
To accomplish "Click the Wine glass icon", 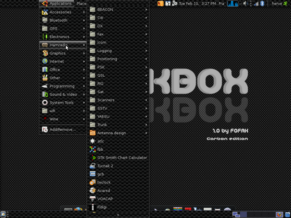I will pos(45,119).
